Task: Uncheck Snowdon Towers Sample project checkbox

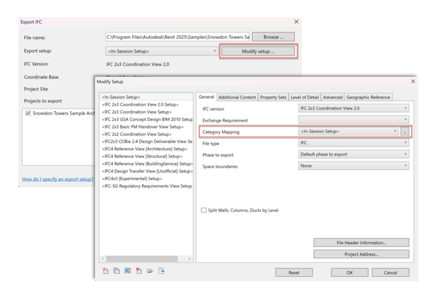Action: (x=28, y=113)
